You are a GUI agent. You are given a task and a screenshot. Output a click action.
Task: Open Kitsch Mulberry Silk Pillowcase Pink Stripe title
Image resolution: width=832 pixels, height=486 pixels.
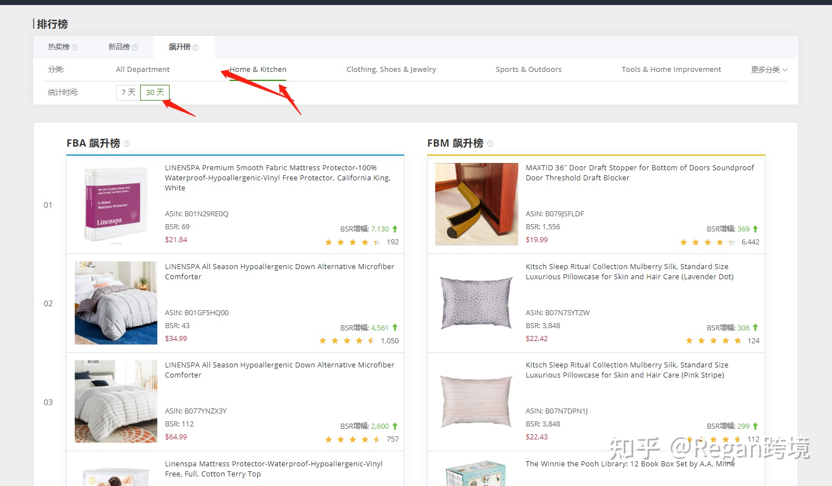[627, 370]
